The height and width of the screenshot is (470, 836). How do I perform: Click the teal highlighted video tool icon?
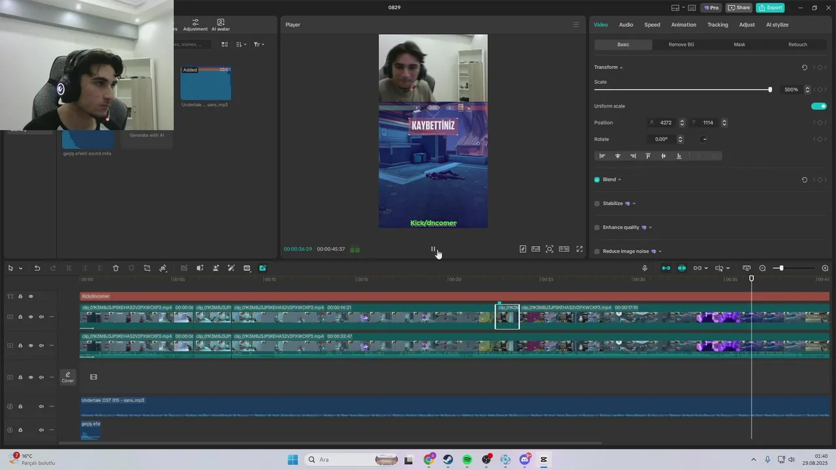[263, 268]
